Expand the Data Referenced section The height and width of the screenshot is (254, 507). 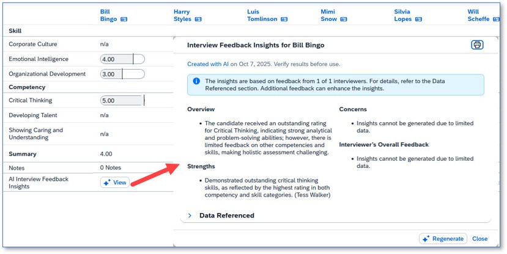tap(190, 216)
